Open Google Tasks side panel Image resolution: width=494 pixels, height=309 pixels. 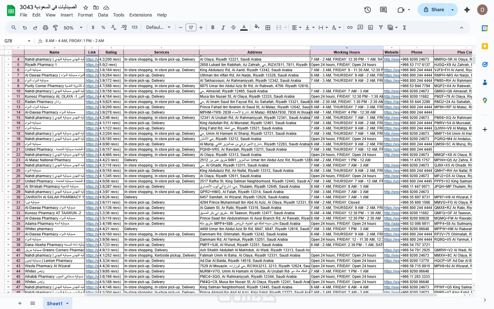coord(485,64)
